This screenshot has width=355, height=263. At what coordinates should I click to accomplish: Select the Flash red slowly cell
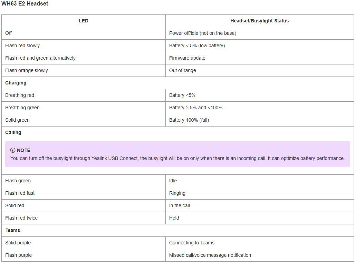click(x=22, y=45)
